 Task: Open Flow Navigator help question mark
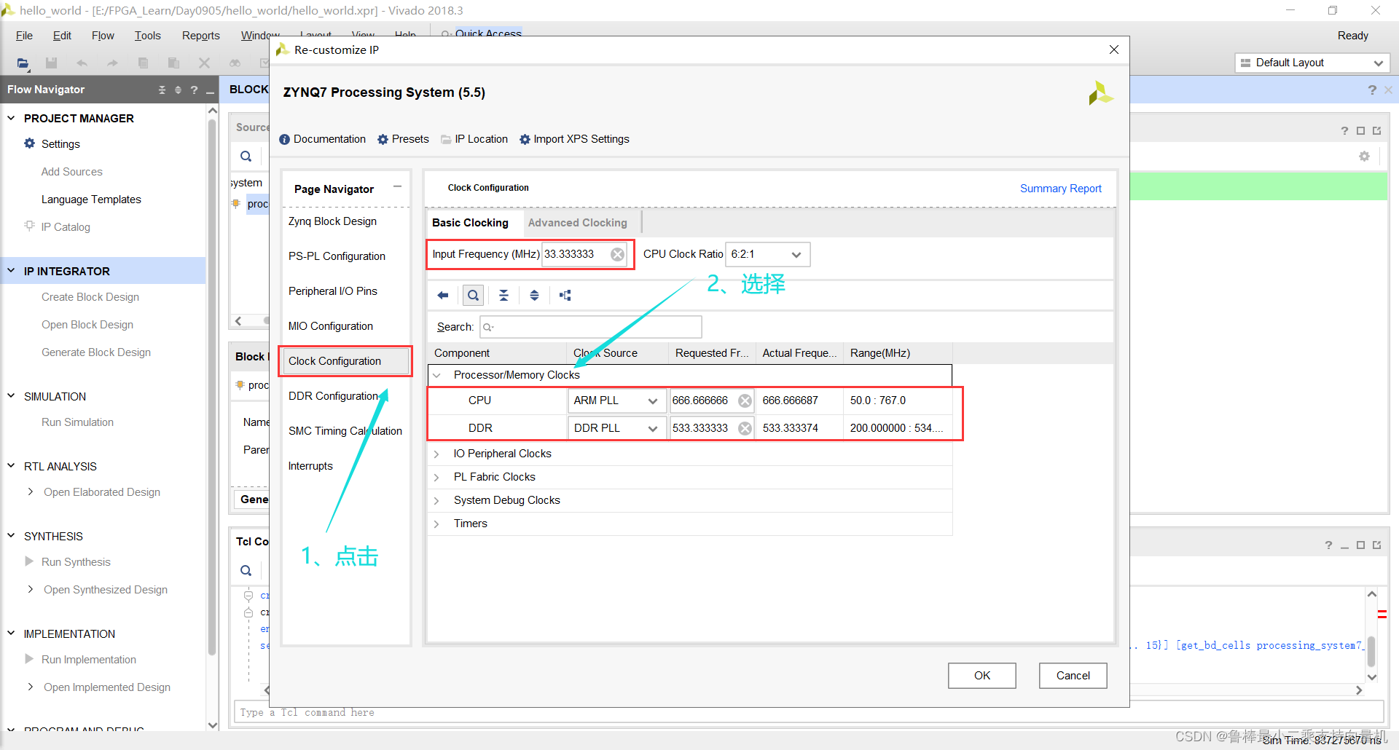click(194, 90)
